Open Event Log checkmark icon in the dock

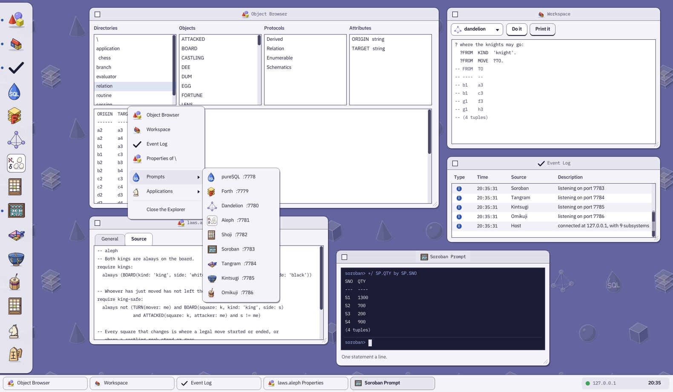(x=16, y=68)
